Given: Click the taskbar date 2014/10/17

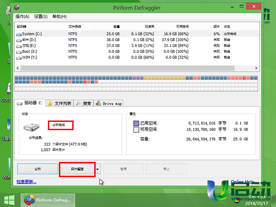Looking at the screenshot, I should [256, 203].
